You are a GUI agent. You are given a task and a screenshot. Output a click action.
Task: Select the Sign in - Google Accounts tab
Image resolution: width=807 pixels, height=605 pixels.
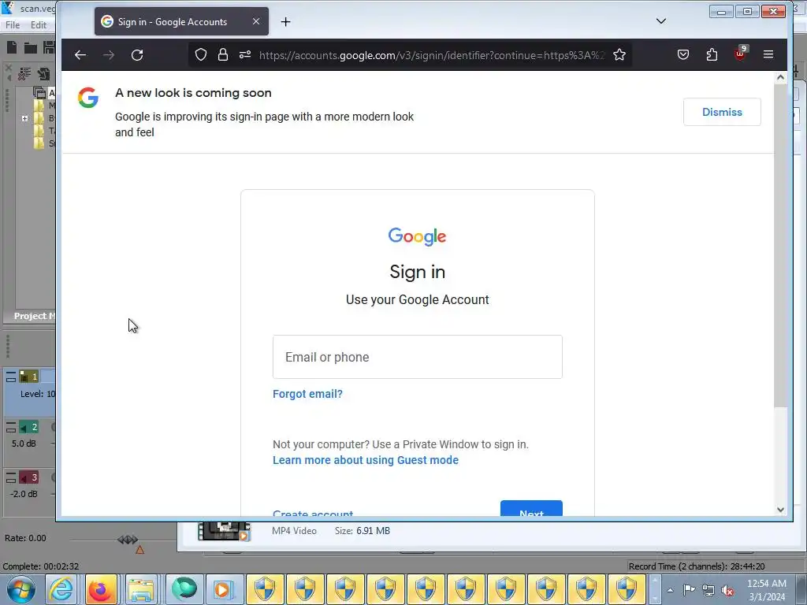click(x=181, y=21)
